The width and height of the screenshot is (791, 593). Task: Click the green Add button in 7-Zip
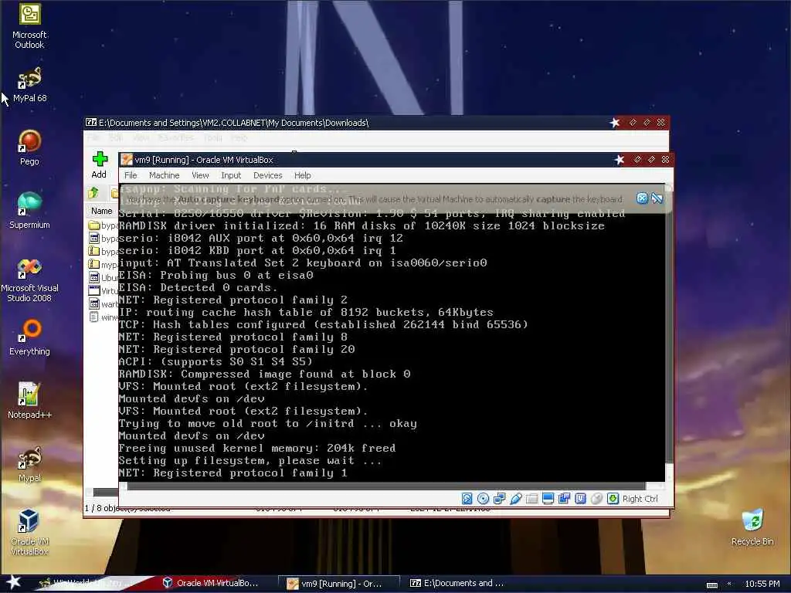(100, 165)
